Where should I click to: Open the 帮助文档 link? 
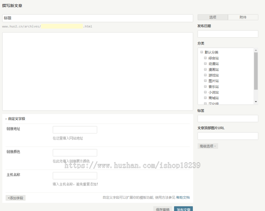183,197
